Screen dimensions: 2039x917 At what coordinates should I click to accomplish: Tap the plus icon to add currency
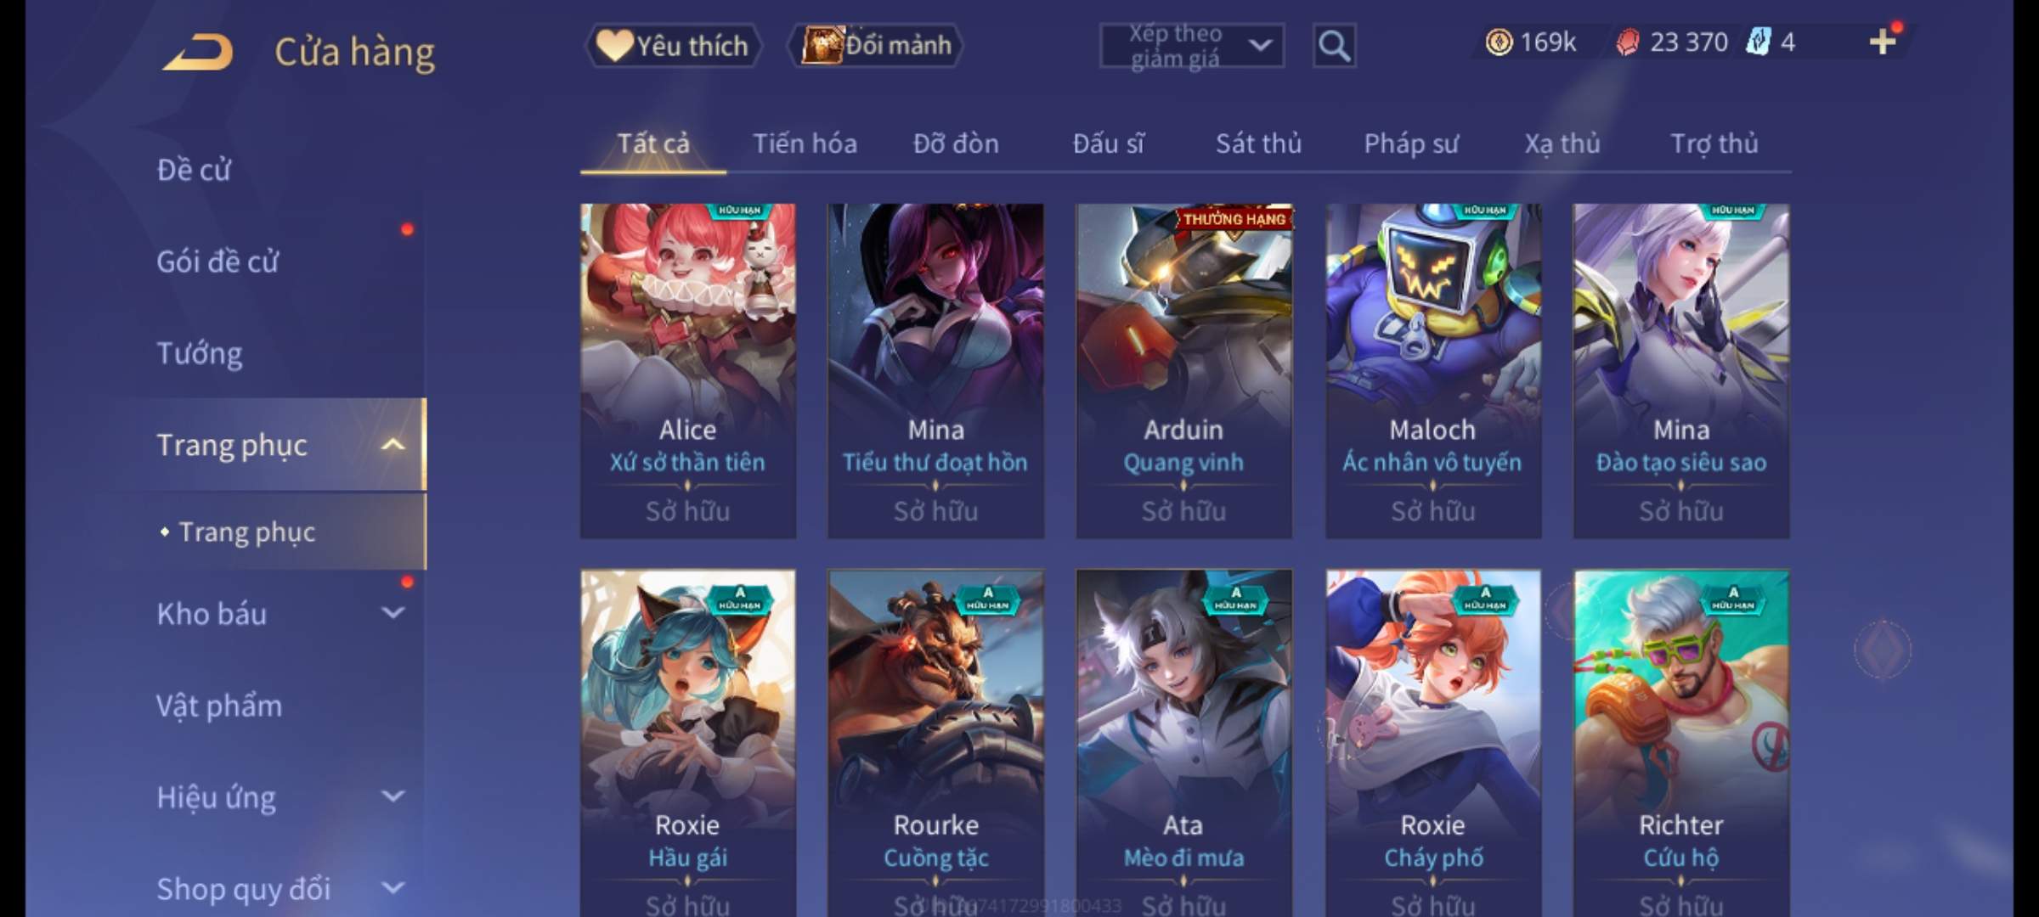click(1883, 42)
